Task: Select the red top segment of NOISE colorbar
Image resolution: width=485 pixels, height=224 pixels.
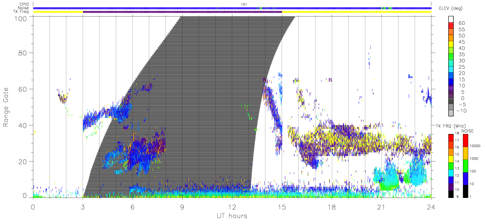Action: [x=465, y=141]
